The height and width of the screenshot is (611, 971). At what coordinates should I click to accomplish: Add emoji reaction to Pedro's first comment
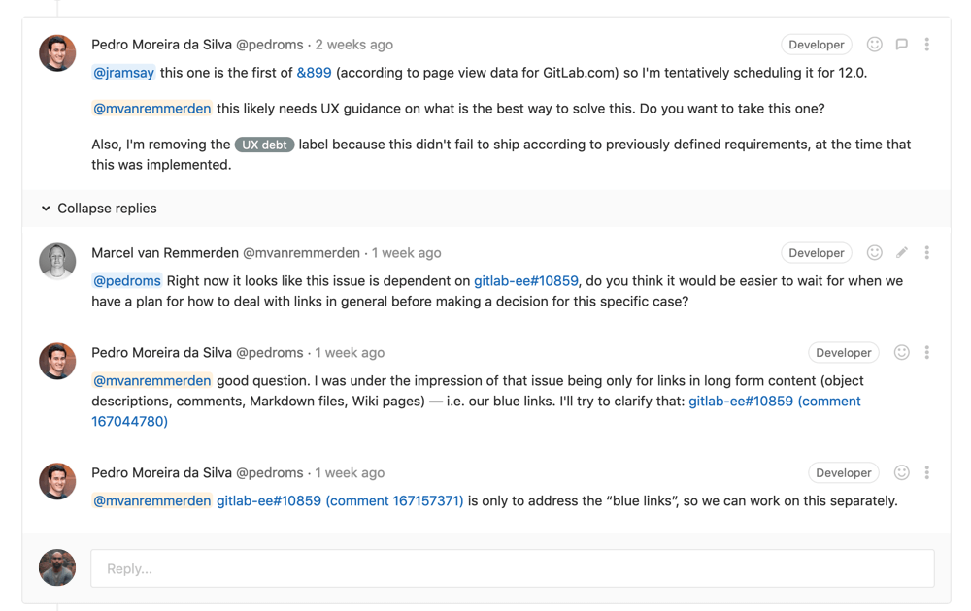(874, 44)
